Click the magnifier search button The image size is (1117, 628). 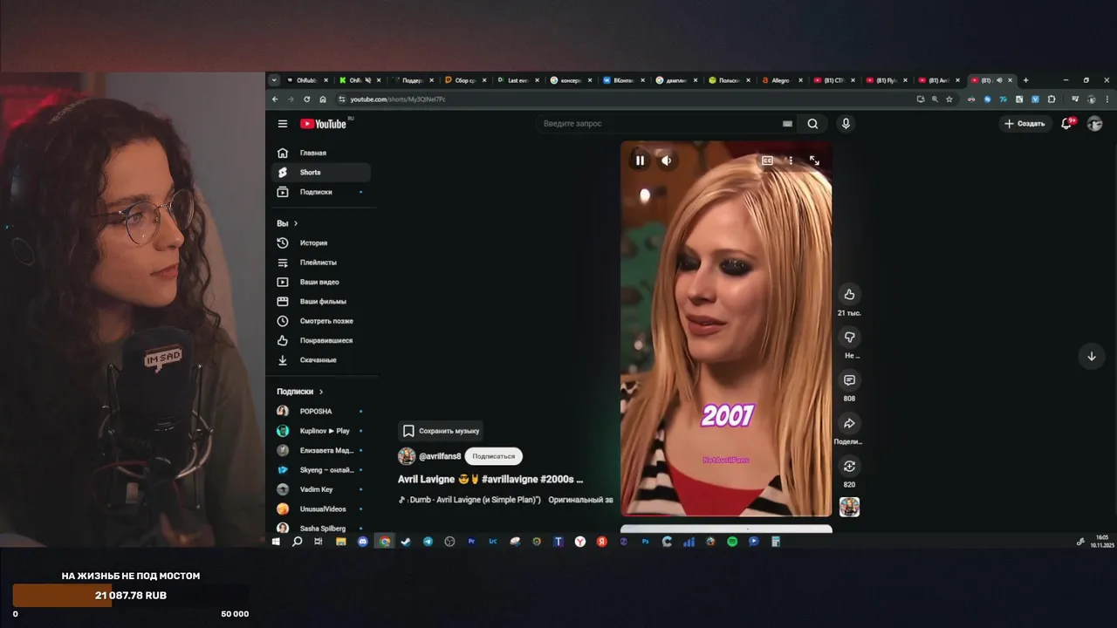point(812,124)
